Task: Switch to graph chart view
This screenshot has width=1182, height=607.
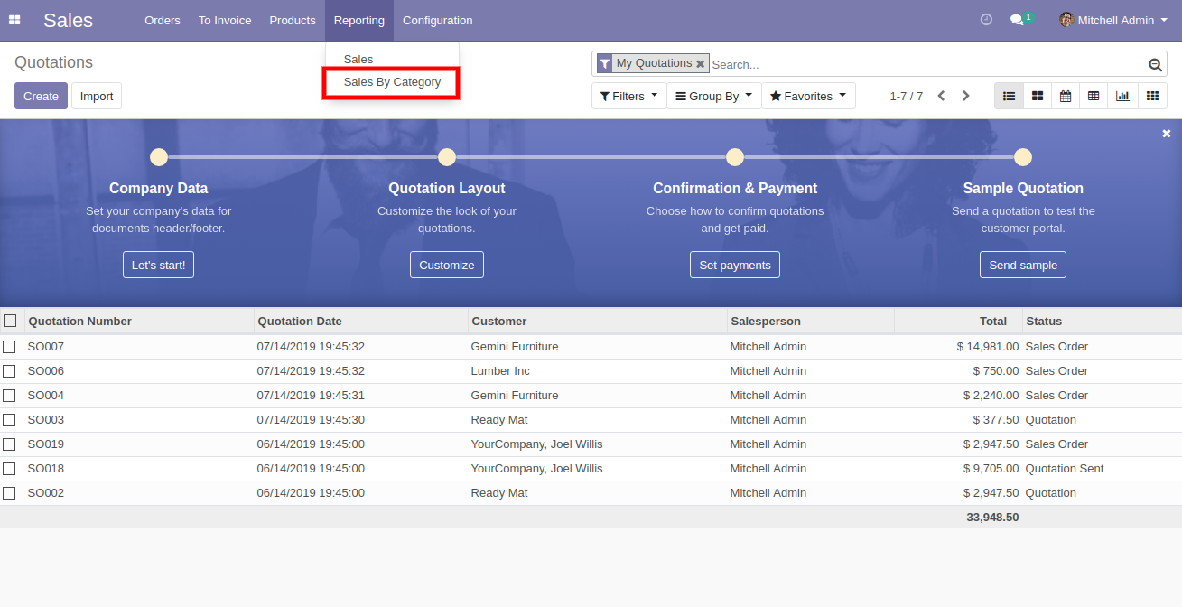Action: pyautogui.click(x=1122, y=96)
